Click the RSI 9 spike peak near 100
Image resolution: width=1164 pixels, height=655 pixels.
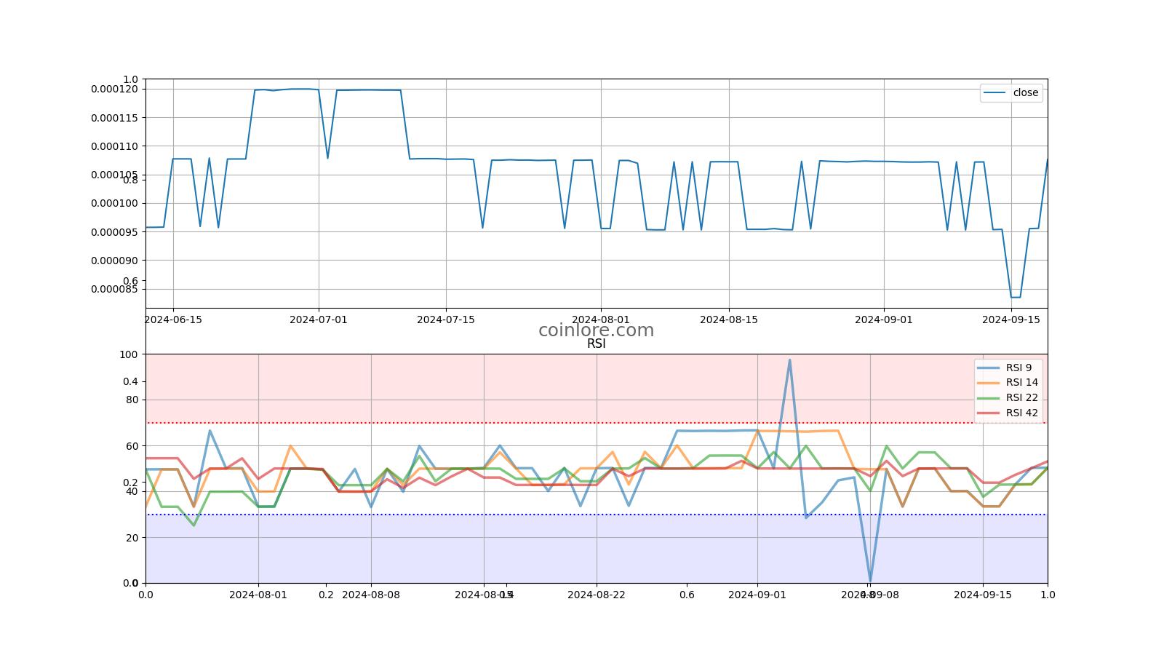coord(789,360)
